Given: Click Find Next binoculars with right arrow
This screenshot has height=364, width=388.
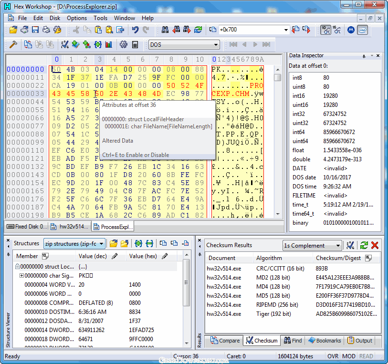Looking at the screenshot, I should point(187,30).
